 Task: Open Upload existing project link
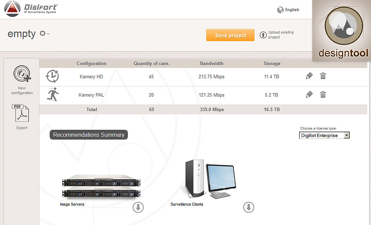pos(281,35)
